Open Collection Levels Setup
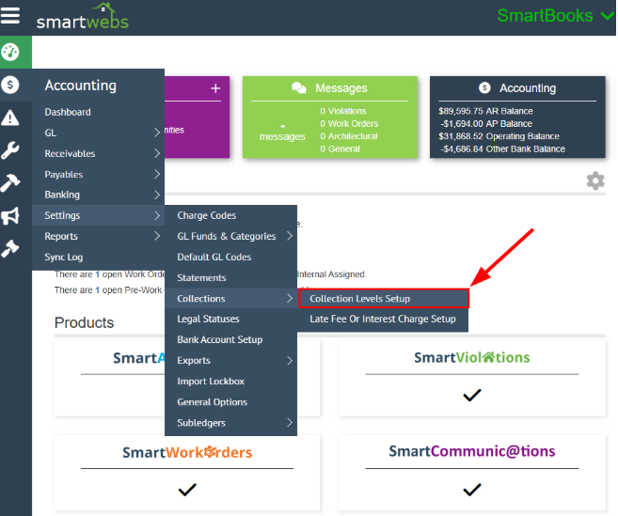618x516 pixels. point(384,299)
